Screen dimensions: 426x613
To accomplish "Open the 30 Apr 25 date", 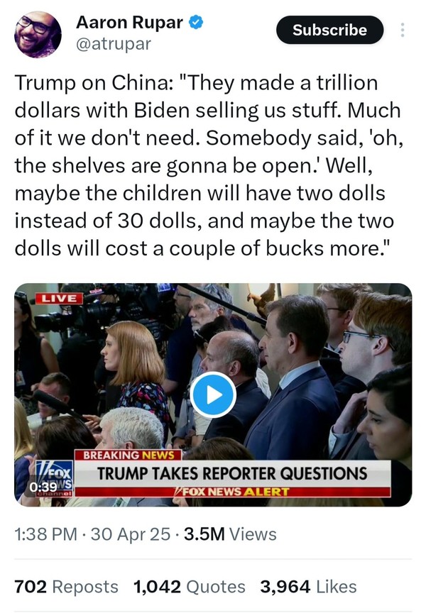I will [x=131, y=534].
